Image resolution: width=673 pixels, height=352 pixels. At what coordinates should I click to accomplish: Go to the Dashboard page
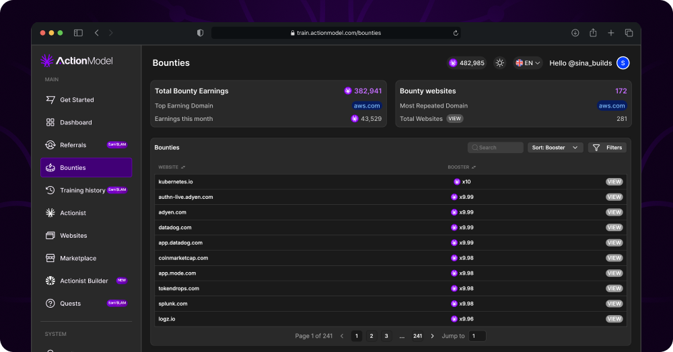pyautogui.click(x=86, y=122)
